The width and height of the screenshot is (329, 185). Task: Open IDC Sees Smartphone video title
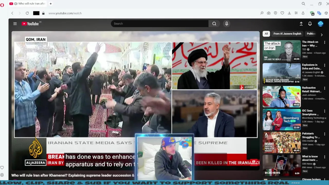tap(310, 113)
